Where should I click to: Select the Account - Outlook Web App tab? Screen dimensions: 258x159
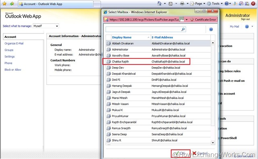(x=56, y=4)
